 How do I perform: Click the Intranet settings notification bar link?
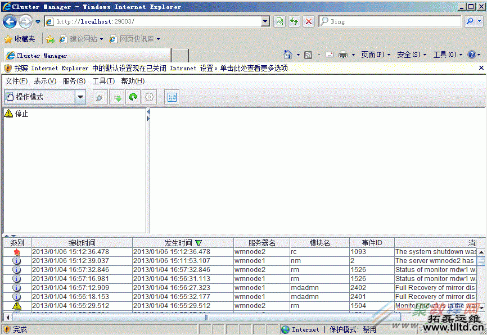[x=225, y=68]
